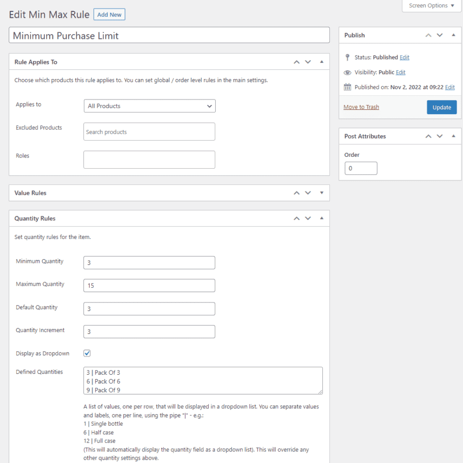Click the status pin icon in Publish panel
This screenshot has width=463, height=463.
pos(346,57)
